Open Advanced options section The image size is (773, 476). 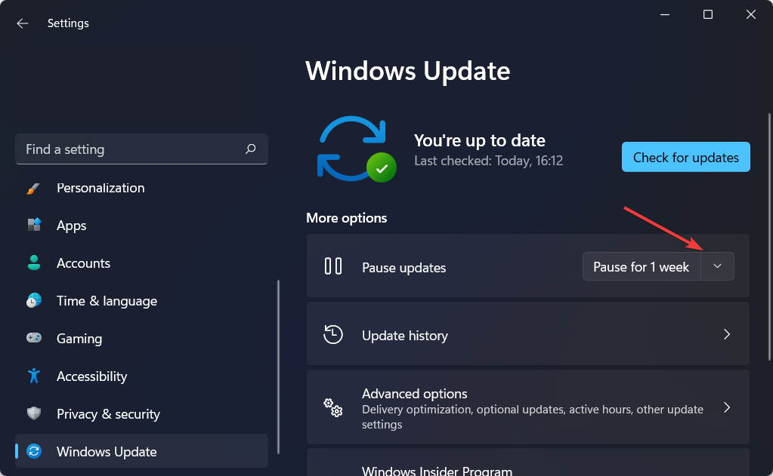click(528, 407)
